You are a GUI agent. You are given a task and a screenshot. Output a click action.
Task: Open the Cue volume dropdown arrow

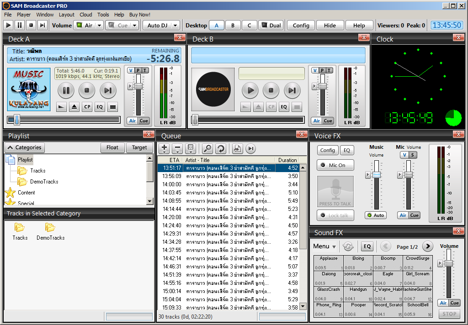[x=135, y=26]
